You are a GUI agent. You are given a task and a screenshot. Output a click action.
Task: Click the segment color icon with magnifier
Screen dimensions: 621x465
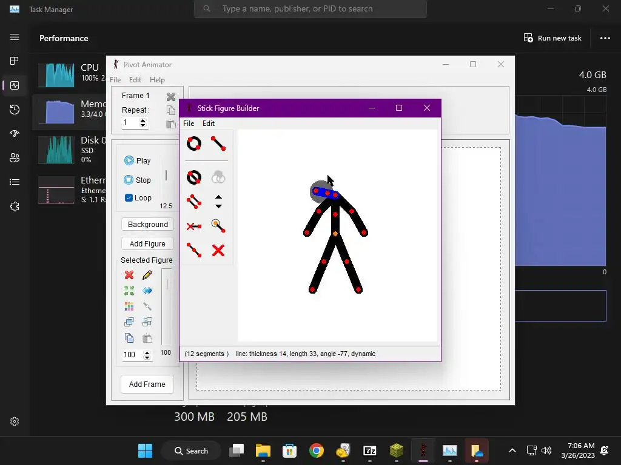tap(218, 226)
